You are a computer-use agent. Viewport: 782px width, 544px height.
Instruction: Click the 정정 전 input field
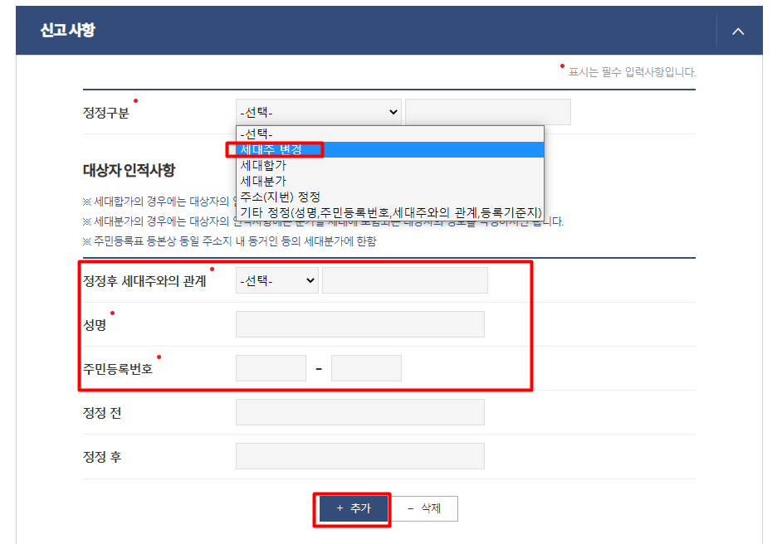(359, 411)
